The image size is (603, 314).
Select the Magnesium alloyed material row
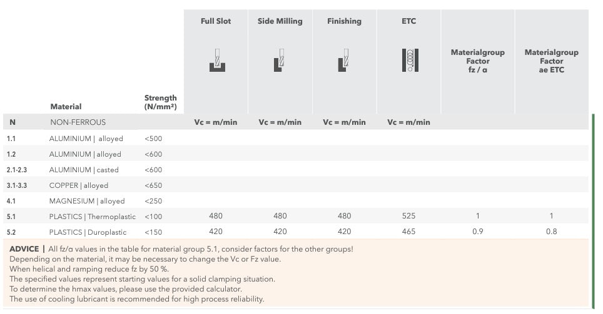pyautogui.click(x=296, y=201)
